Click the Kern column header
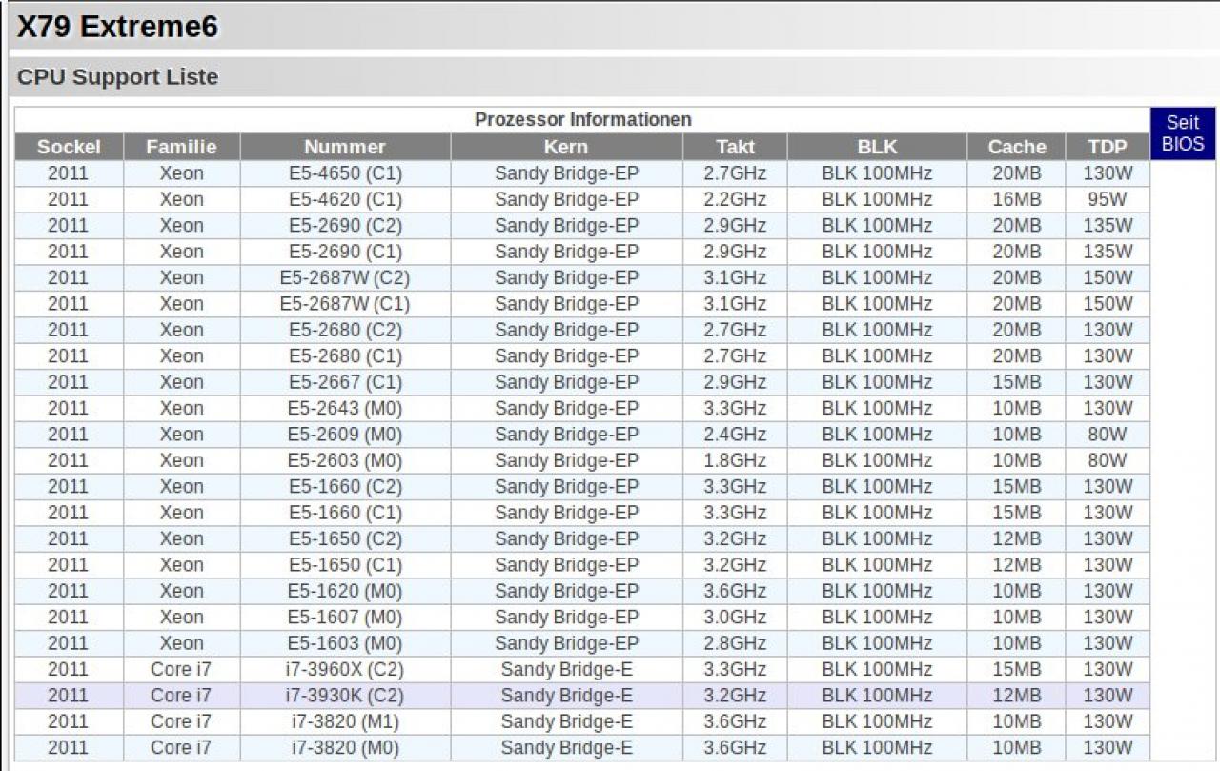1220x771 pixels. pyautogui.click(x=566, y=147)
